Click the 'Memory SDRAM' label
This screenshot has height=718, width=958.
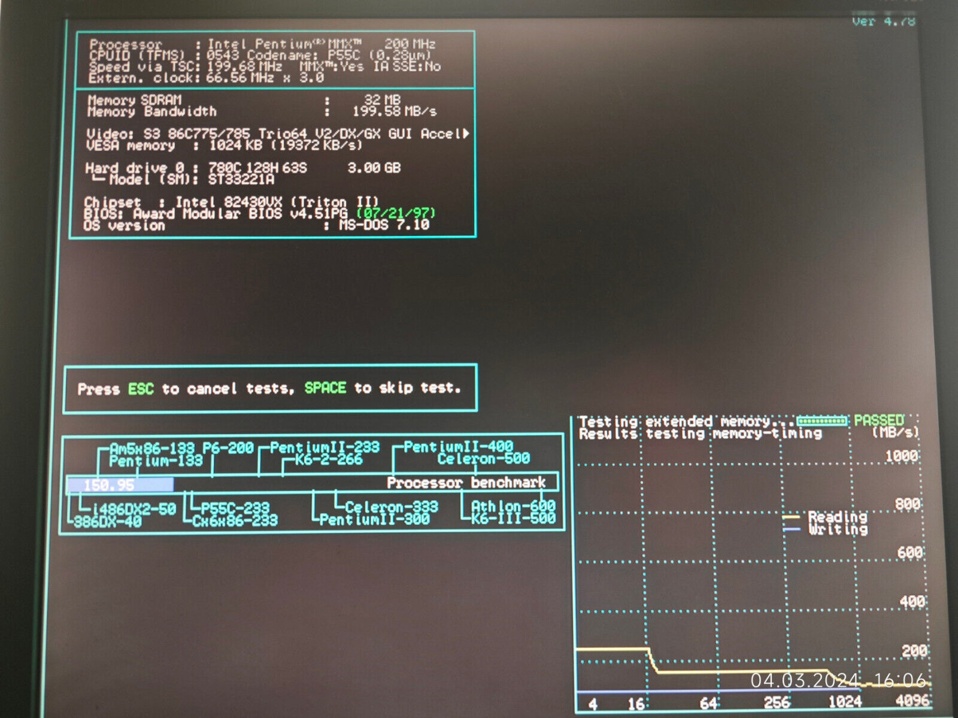pyautogui.click(x=135, y=100)
